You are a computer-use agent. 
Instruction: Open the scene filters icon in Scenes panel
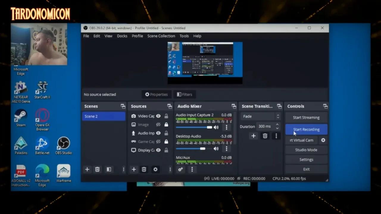point(109,169)
